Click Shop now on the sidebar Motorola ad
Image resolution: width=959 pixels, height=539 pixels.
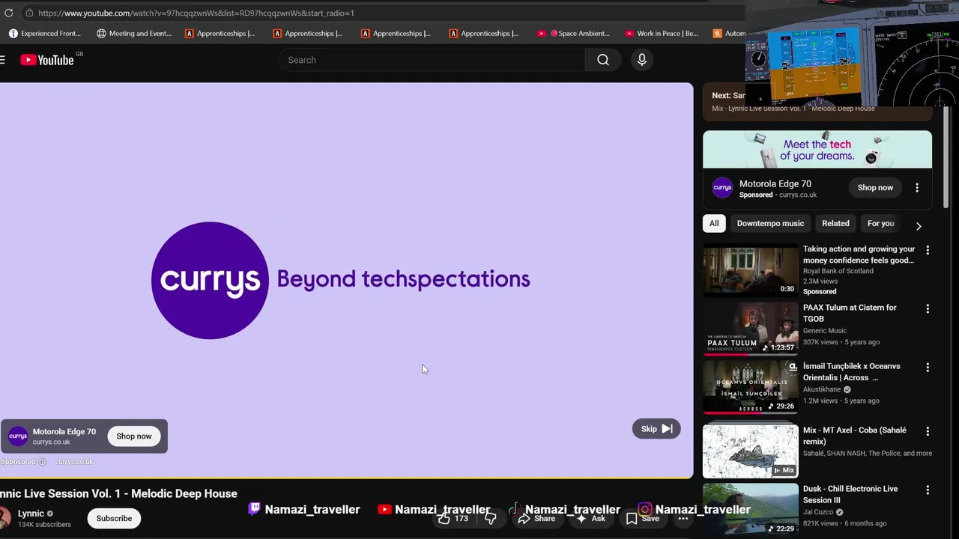click(875, 188)
